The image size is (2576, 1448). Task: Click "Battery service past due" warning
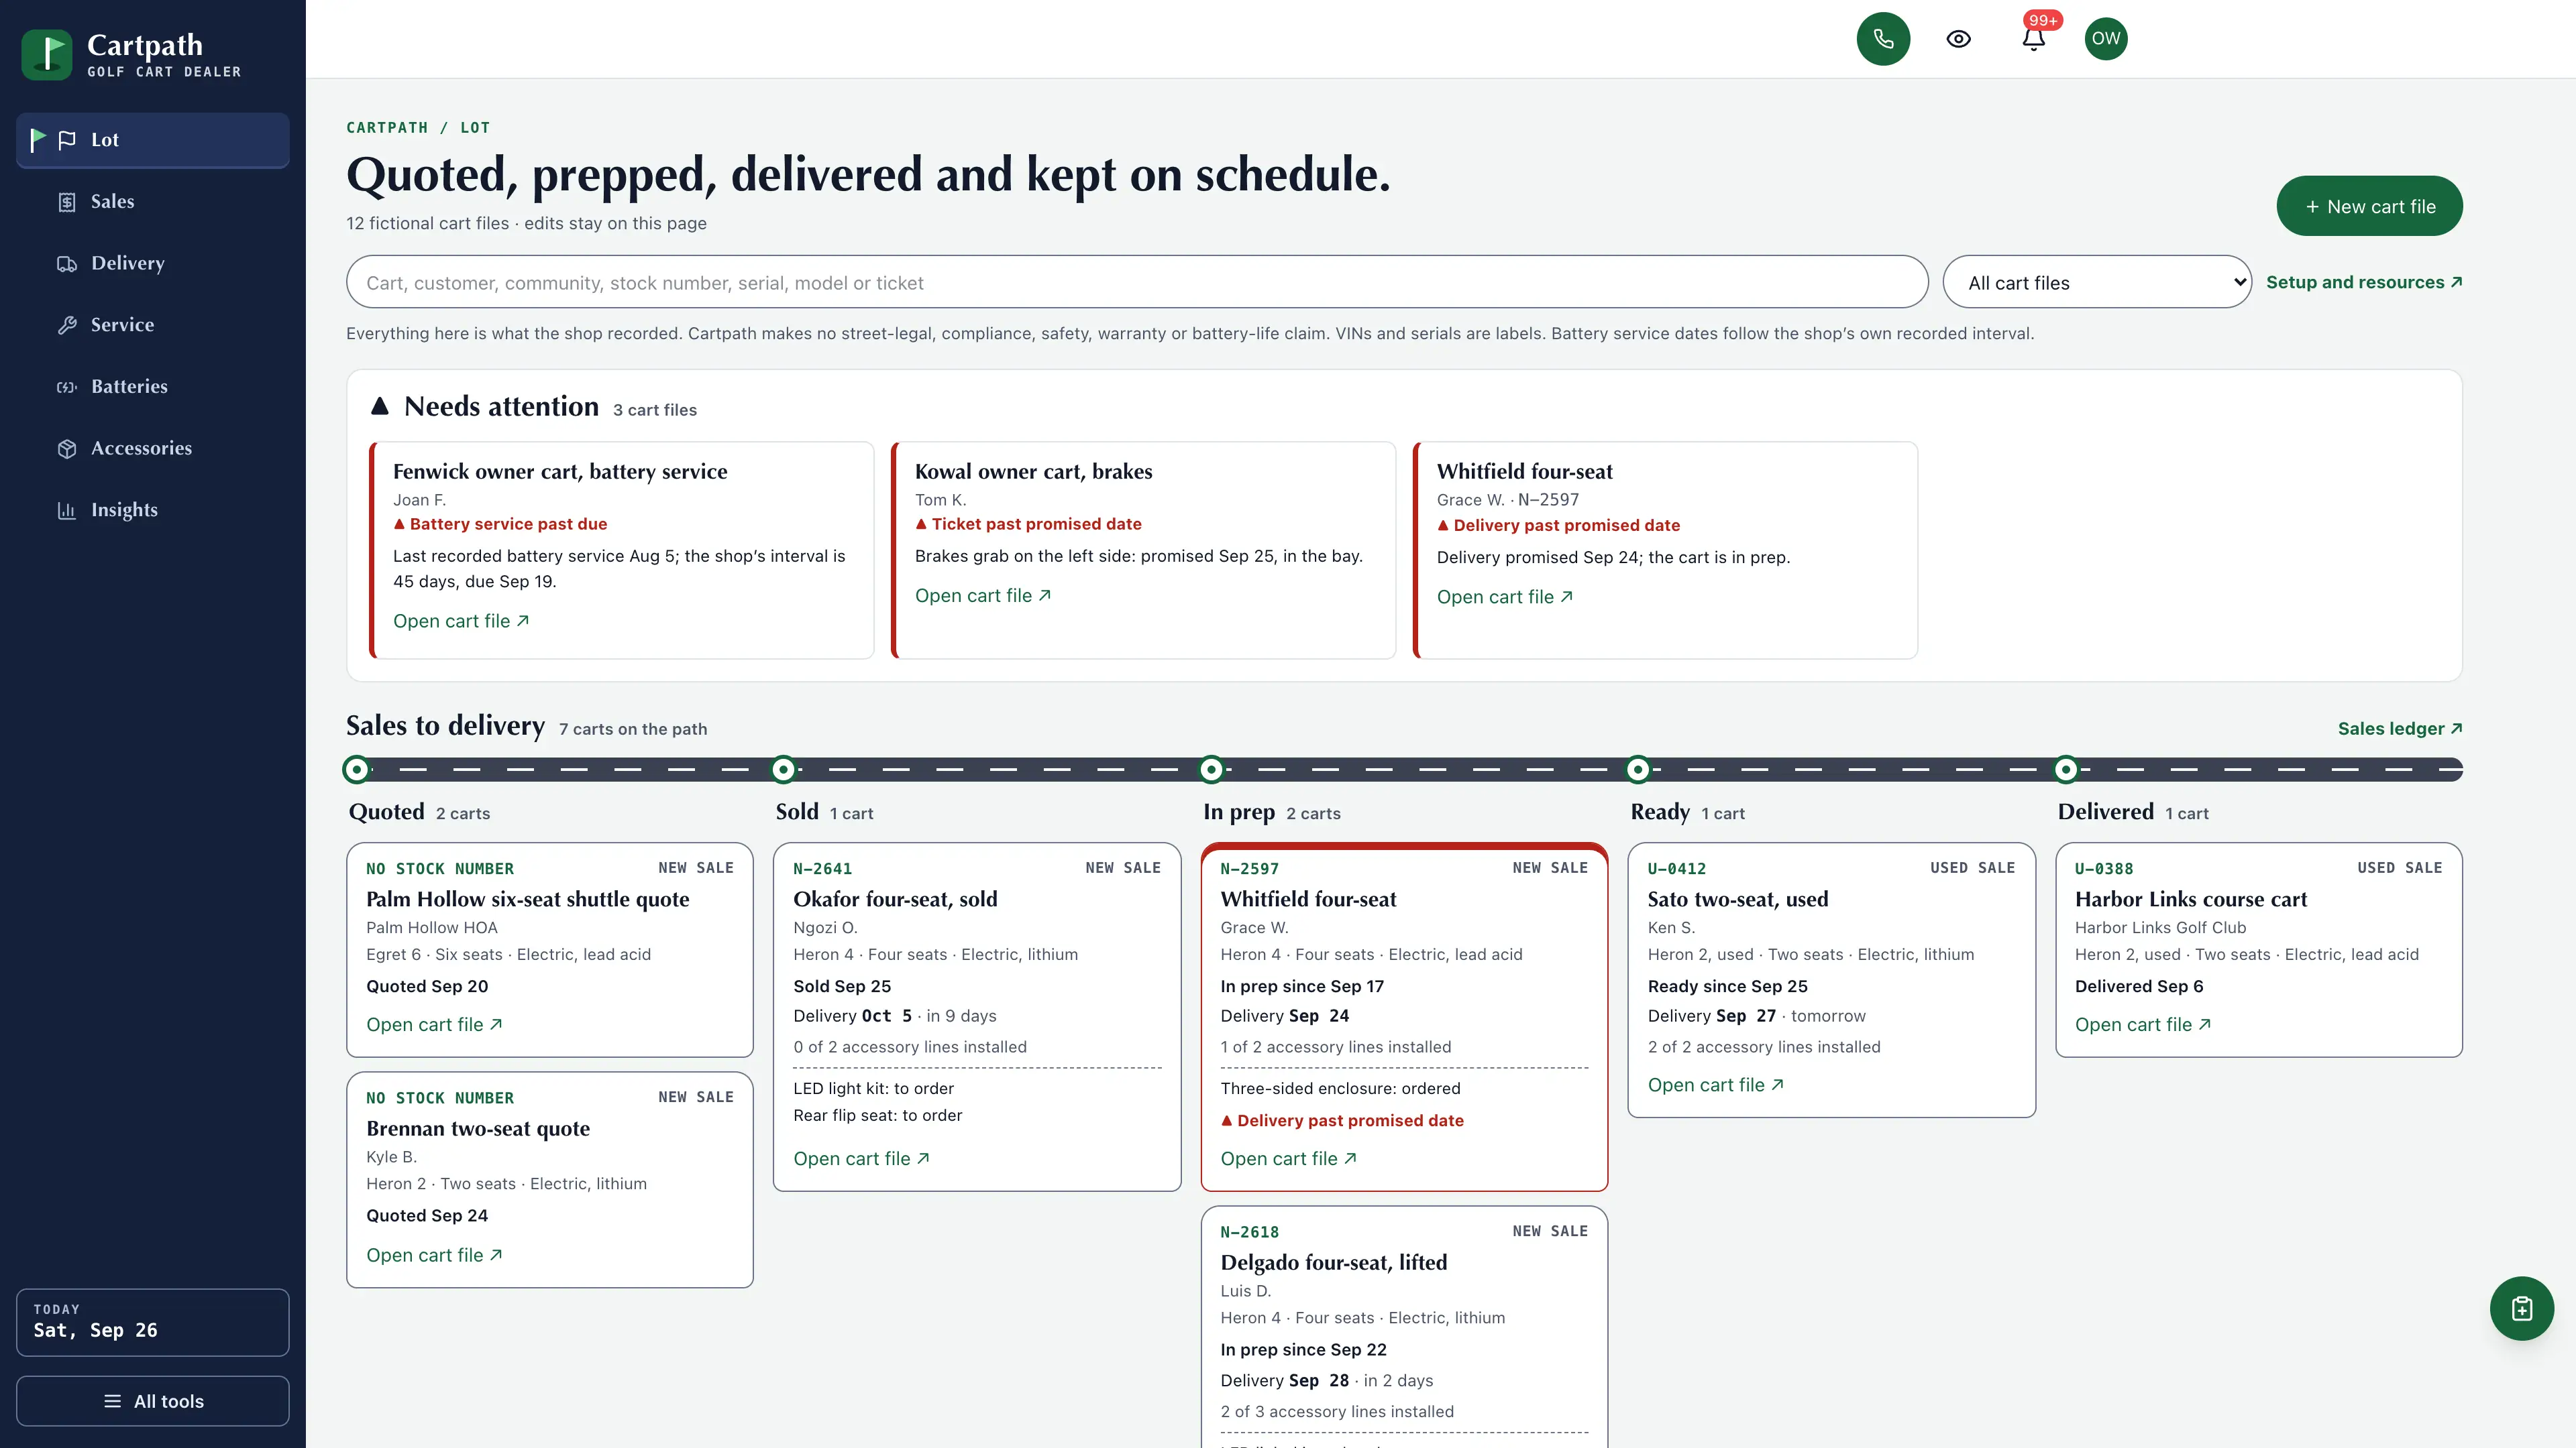500,524
